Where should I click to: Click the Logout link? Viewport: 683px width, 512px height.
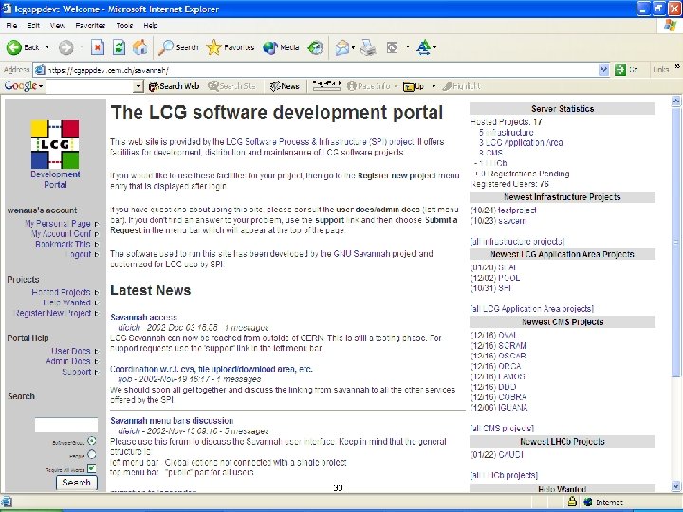79,254
